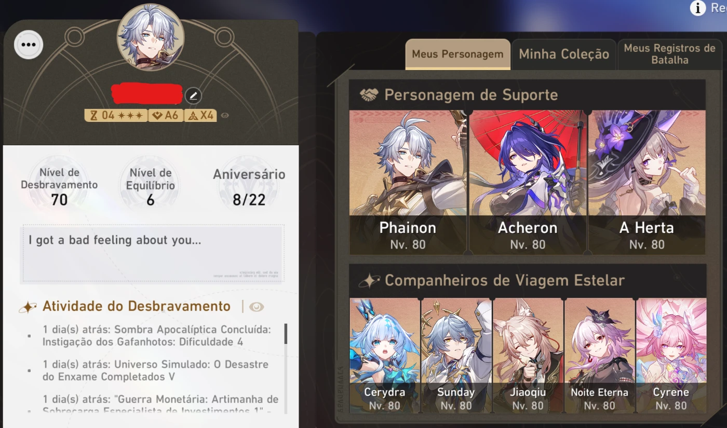The width and height of the screenshot is (727, 428).
Task: Click the X4 badge under the nickname
Action: [x=199, y=115]
